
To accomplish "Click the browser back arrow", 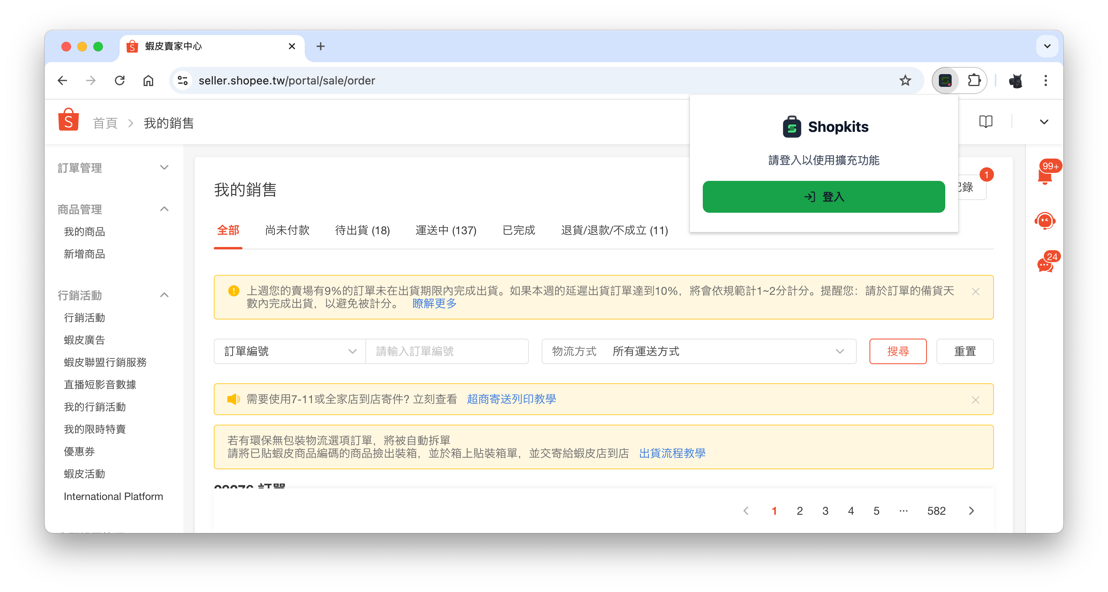I will point(63,80).
